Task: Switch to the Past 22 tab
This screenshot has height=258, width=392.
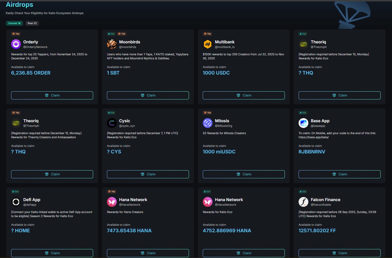Action: pos(32,23)
